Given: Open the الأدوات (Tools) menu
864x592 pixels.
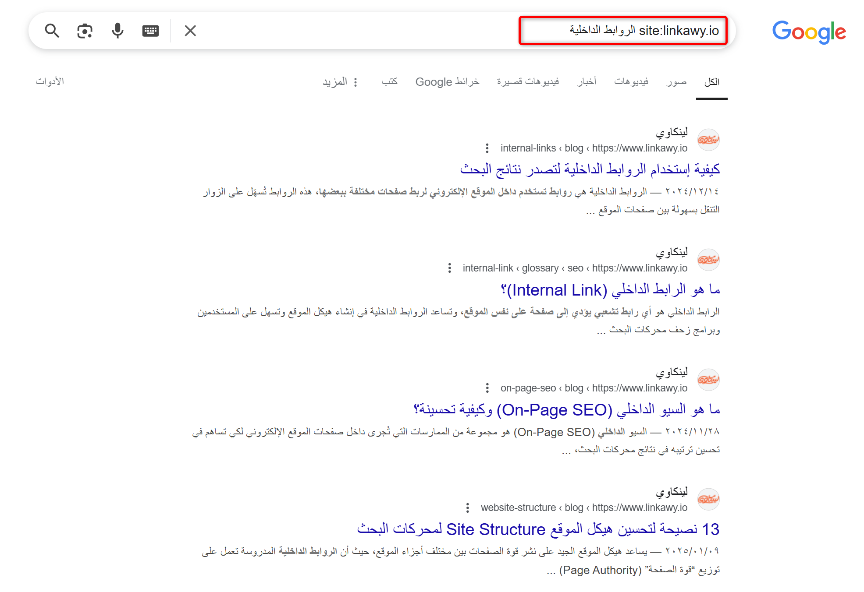Looking at the screenshot, I should pos(50,81).
